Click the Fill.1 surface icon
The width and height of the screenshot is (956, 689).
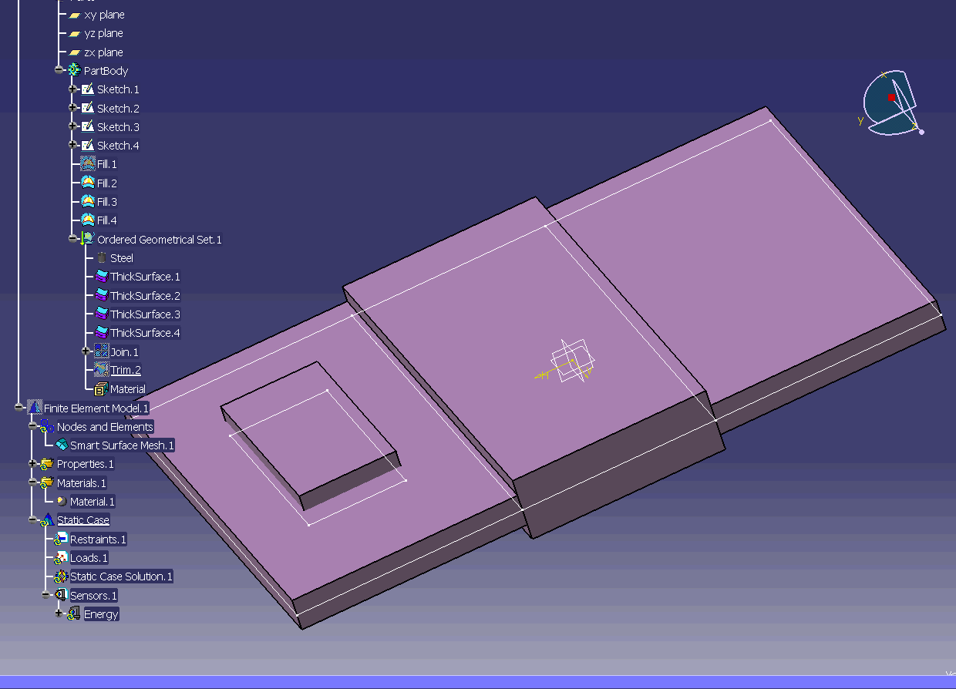point(88,164)
